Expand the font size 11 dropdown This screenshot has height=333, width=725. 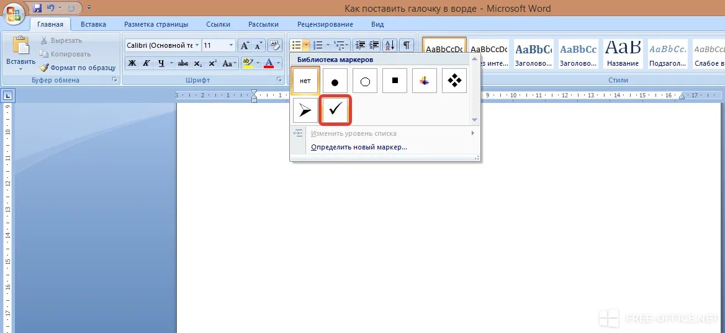pos(231,45)
